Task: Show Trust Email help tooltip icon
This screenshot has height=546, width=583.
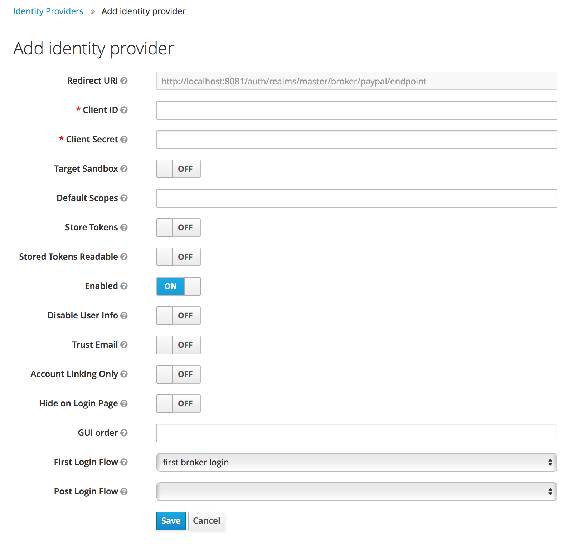Action: point(124,345)
